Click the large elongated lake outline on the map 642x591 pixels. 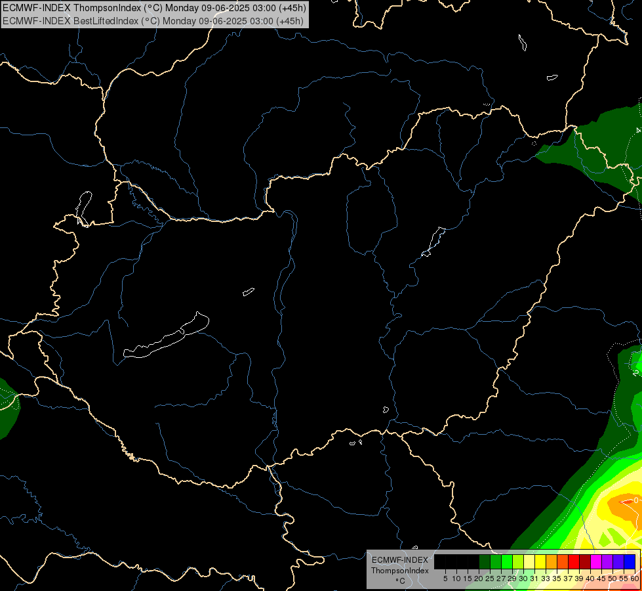[x=167, y=335]
